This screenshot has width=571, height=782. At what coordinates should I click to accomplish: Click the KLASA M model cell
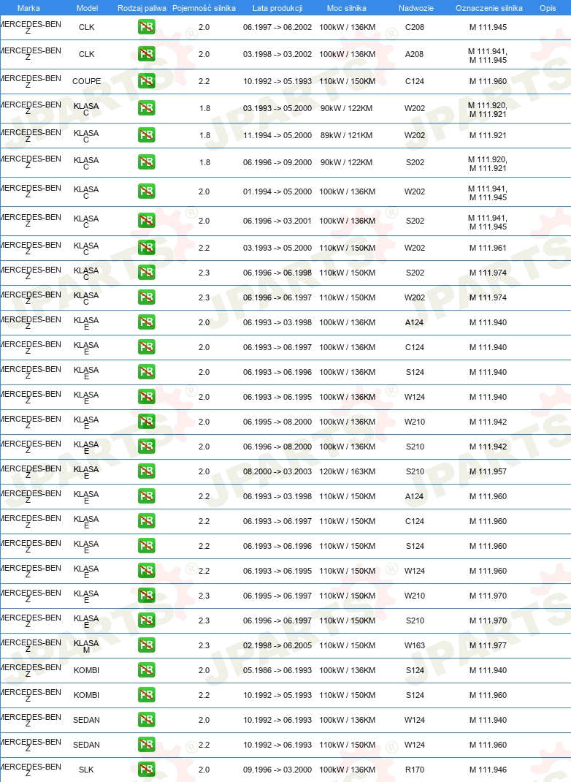click(86, 646)
